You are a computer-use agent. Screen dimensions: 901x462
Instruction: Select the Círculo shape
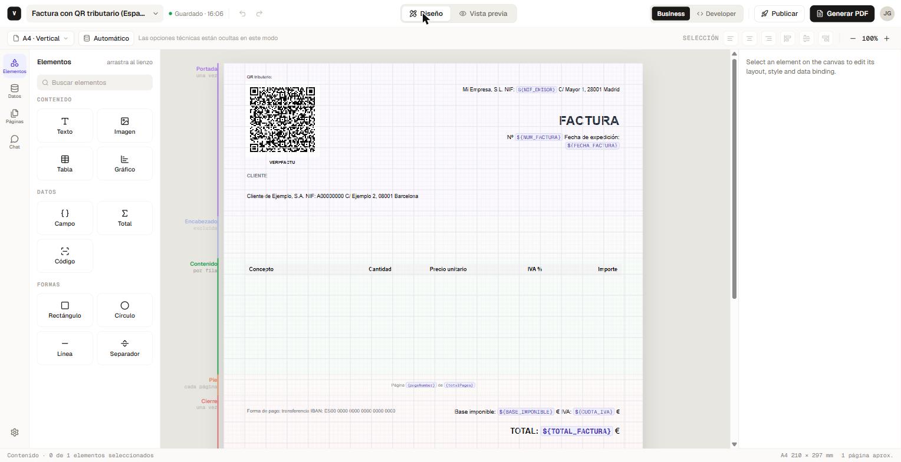pos(124,310)
